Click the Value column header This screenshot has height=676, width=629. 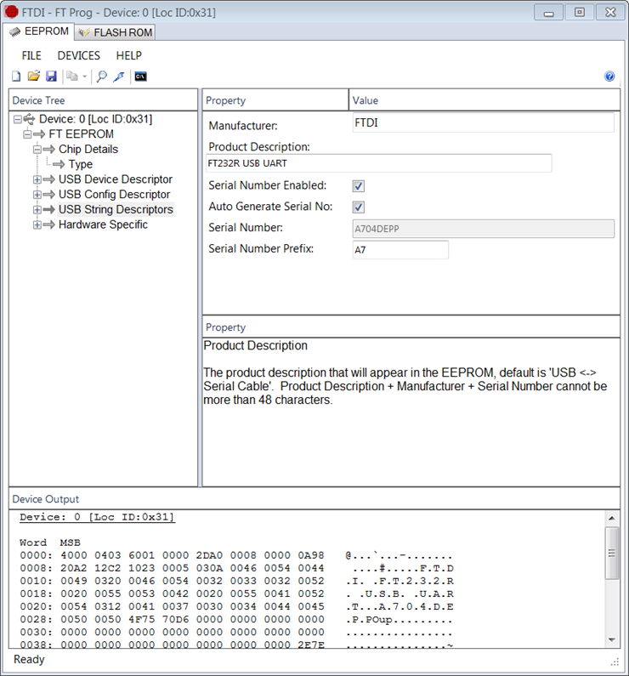(x=484, y=100)
